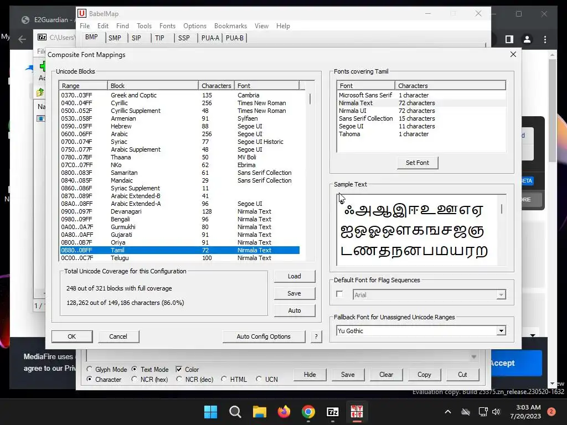Open clock and date in taskbar
This screenshot has width=567, height=425.
pos(525,412)
